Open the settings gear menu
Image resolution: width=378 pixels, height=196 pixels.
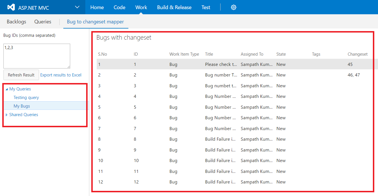pyautogui.click(x=234, y=7)
